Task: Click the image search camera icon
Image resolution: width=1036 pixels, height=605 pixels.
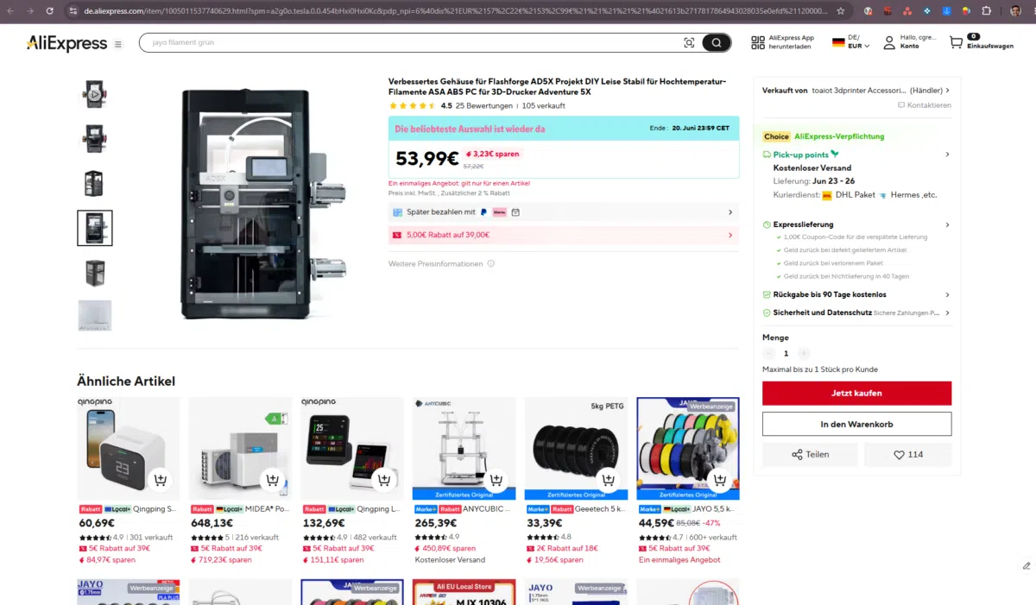Action: click(689, 43)
